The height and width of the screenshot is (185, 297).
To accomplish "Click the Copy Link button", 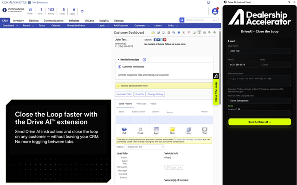I will 174,167.
